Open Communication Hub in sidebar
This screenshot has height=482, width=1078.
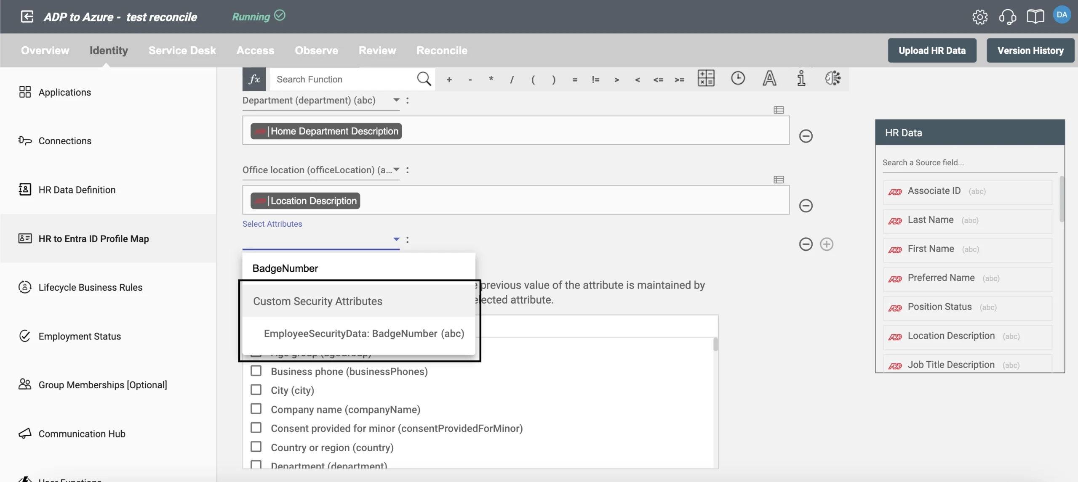(108, 434)
